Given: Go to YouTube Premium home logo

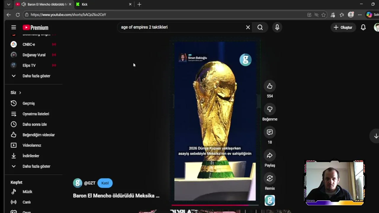Looking at the screenshot, I should coord(36,28).
